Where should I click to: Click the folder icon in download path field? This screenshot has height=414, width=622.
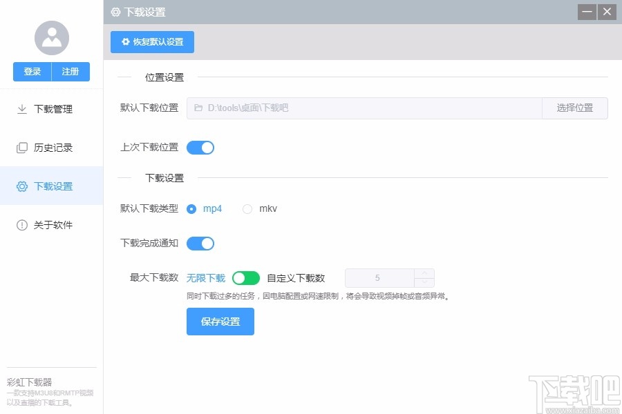pyautogui.click(x=197, y=108)
